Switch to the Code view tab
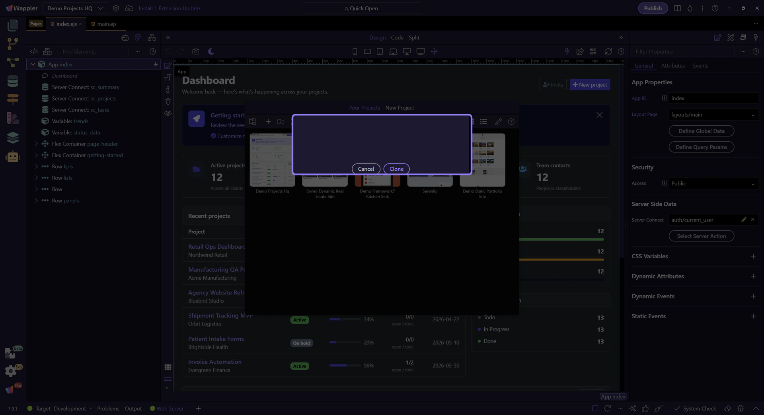764x415 pixels. tap(397, 37)
